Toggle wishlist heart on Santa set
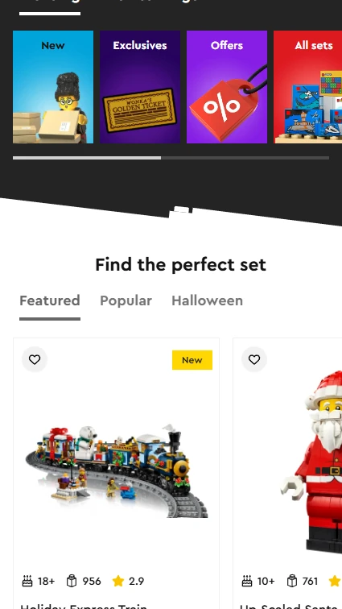The height and width of the screenshot is (609, 342). tap(254, 359)
